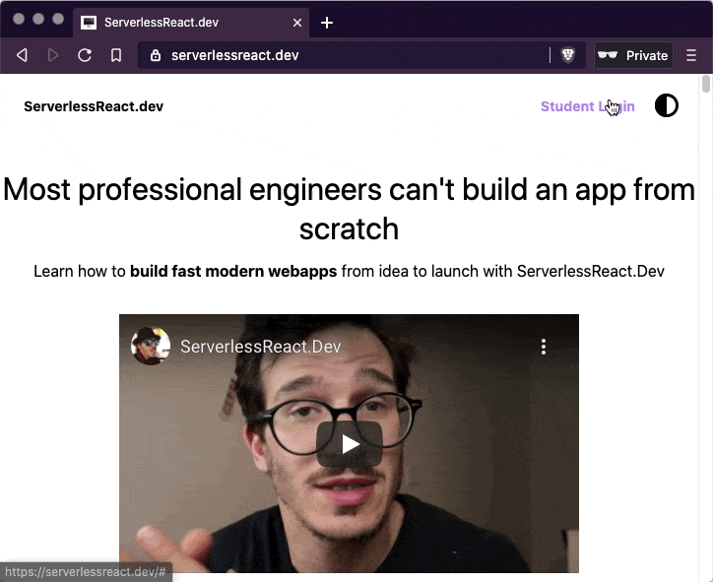
Task: Go back with the browser back arrow
Action: coord(22,55)
